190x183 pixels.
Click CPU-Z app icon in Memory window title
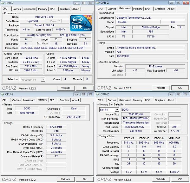click(x=3, y=94)
